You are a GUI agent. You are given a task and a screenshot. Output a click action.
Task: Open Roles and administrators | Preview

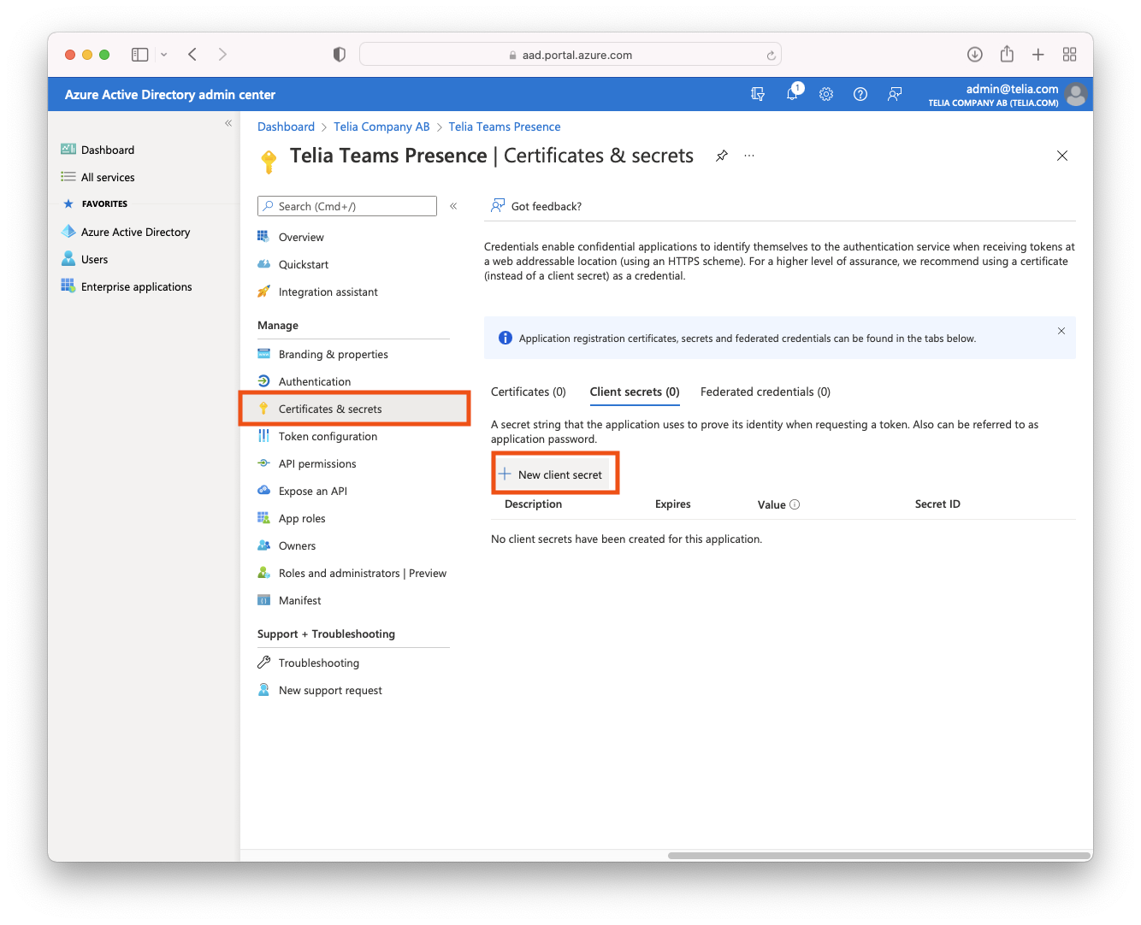tap(353, 573)
